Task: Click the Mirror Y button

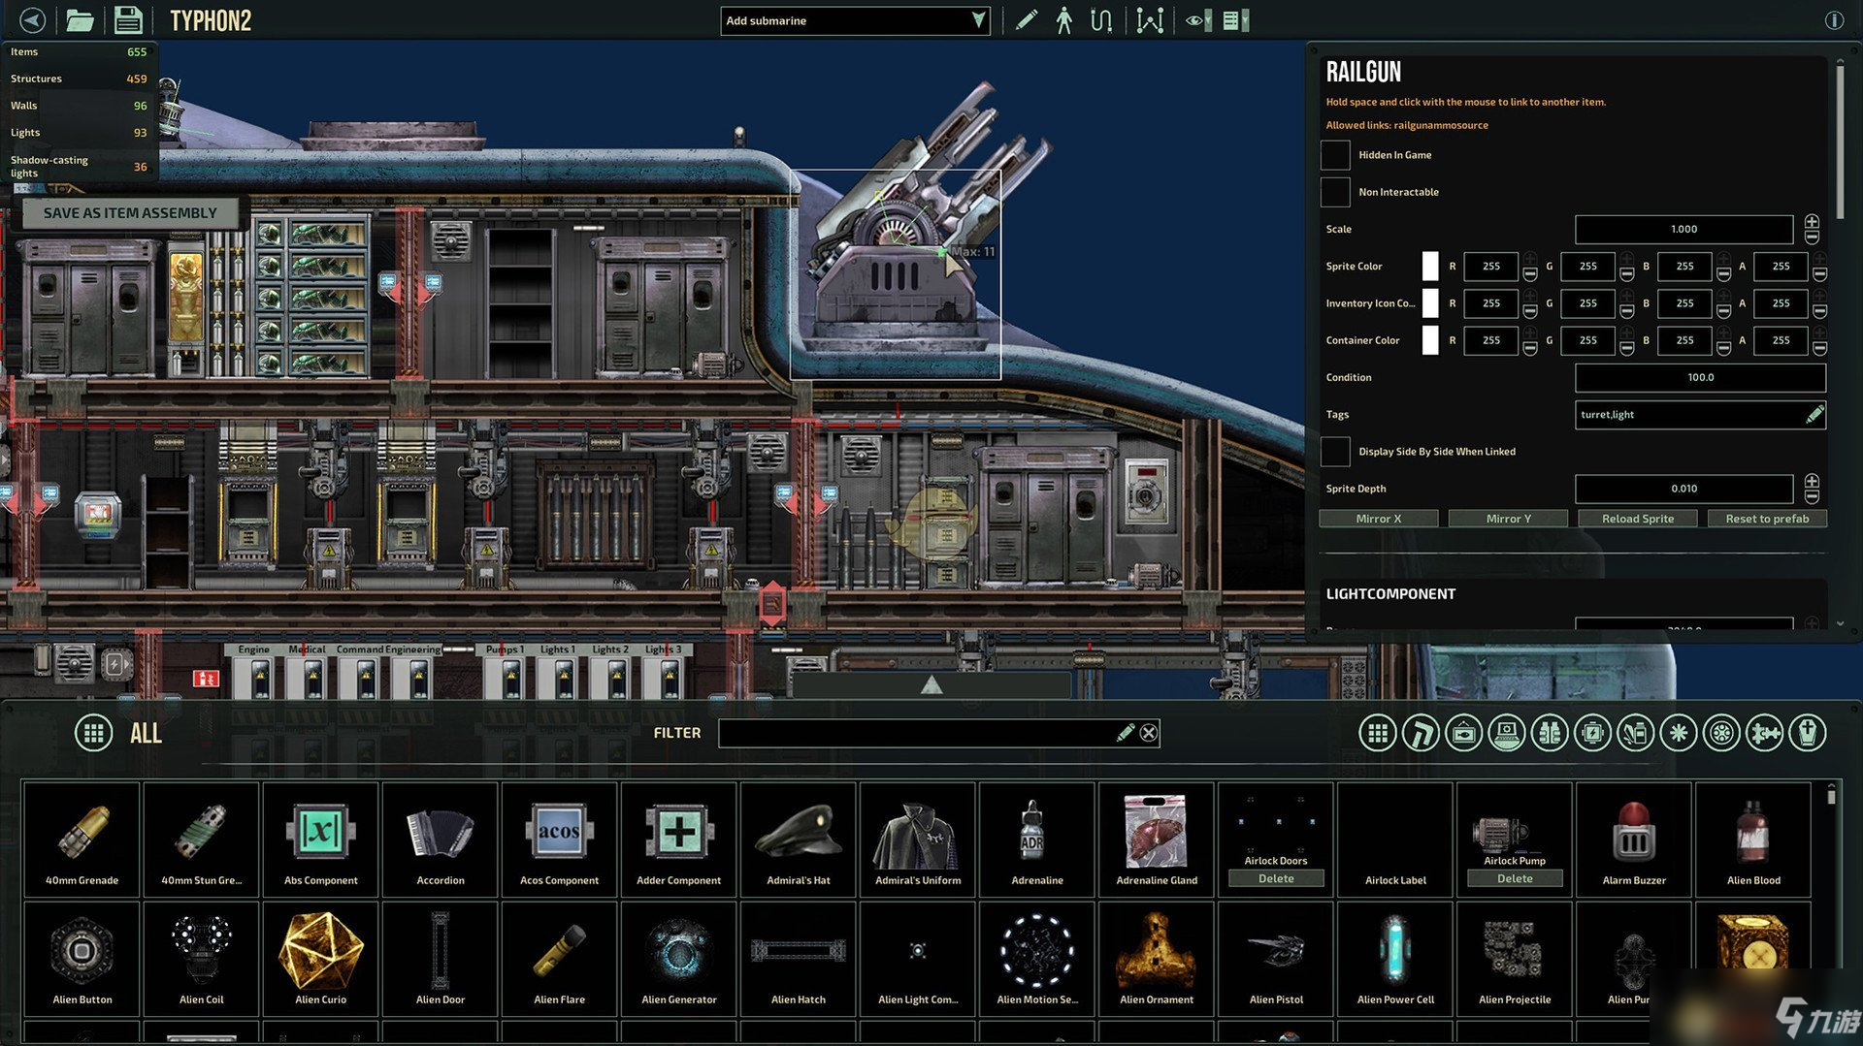Action: coord(1508,519)
